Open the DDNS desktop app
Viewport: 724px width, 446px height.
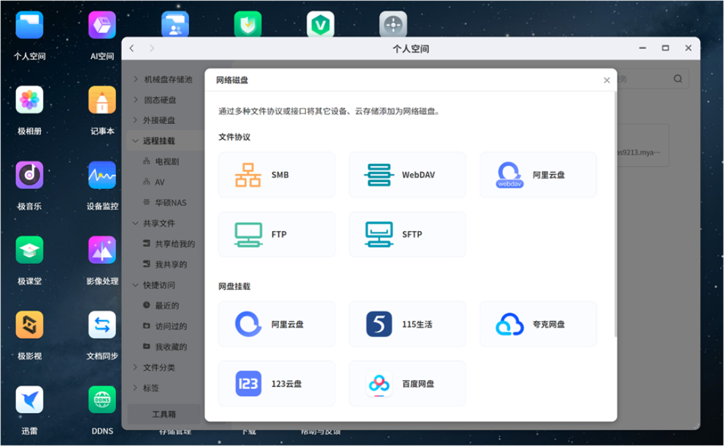pyautogui.click(x=102, y=400)
